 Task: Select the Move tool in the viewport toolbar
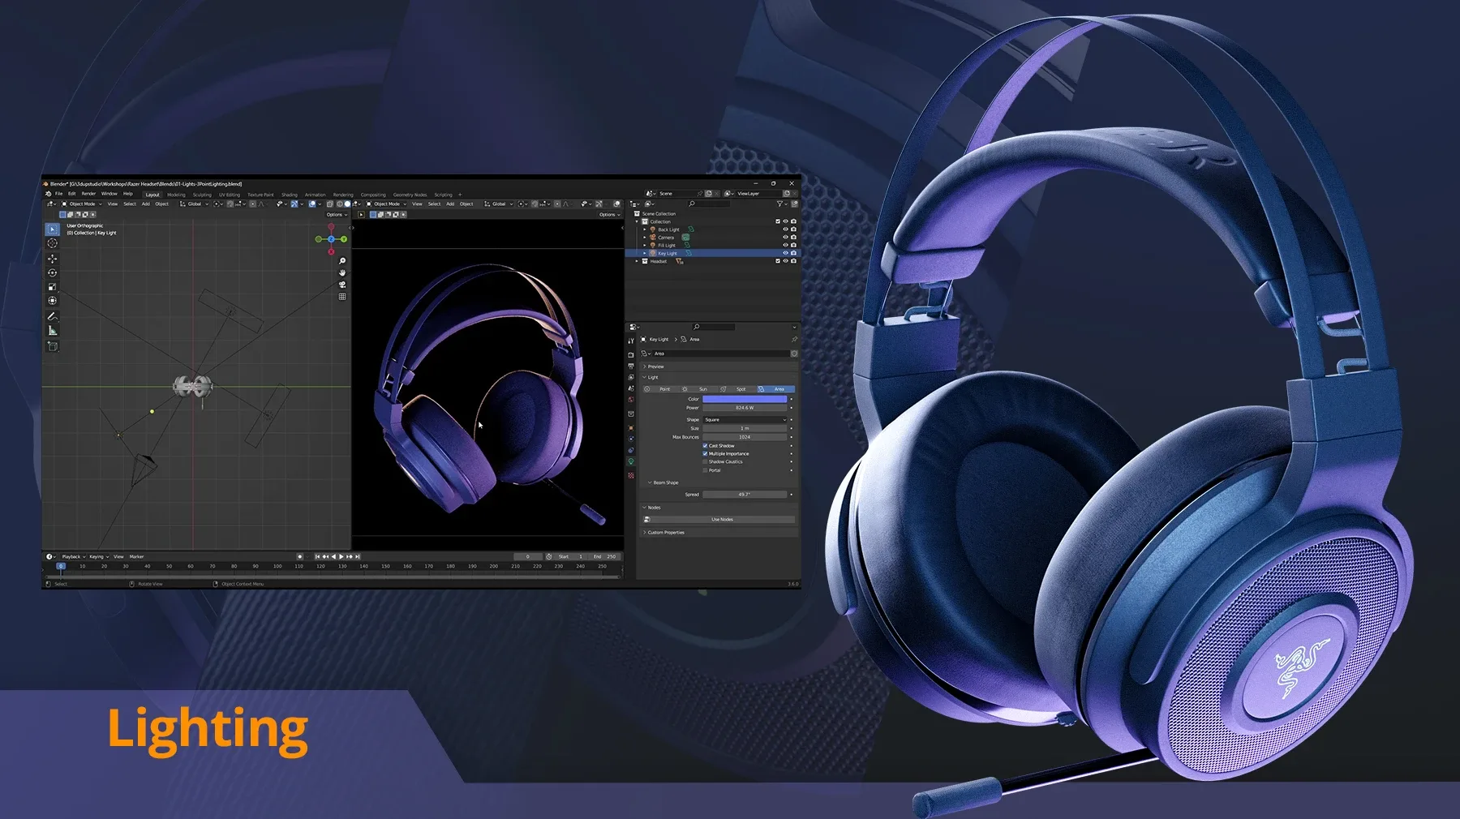[52, 259]
